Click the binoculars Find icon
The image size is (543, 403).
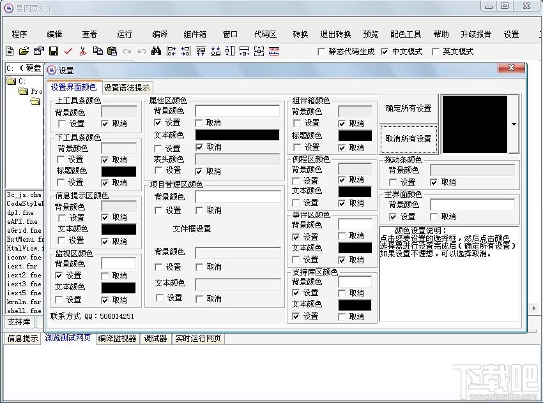click(x=156, y=51)
